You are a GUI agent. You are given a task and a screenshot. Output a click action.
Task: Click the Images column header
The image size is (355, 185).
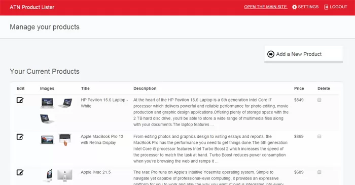point(47,88)
